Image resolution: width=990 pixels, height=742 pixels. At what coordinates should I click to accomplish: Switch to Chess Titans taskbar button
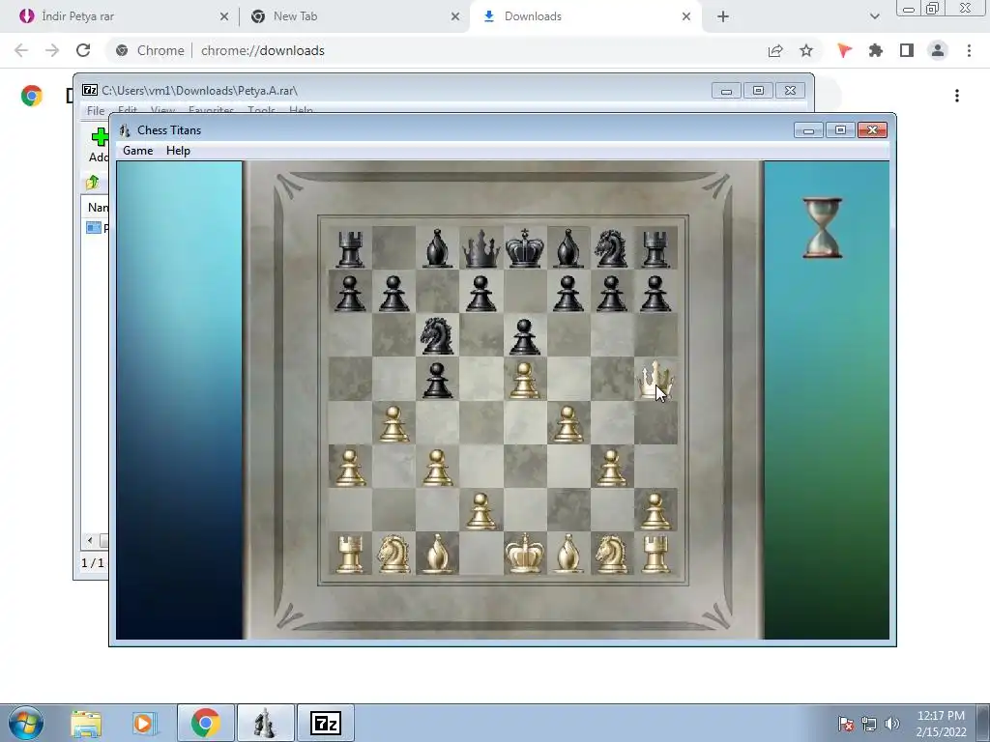265,723
